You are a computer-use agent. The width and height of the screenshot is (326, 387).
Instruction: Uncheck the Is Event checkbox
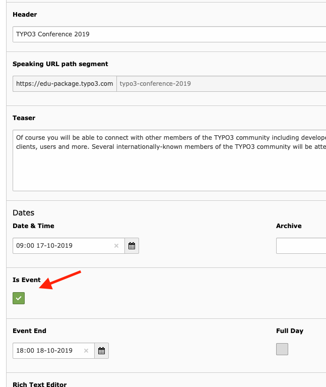tap(19, 298)
